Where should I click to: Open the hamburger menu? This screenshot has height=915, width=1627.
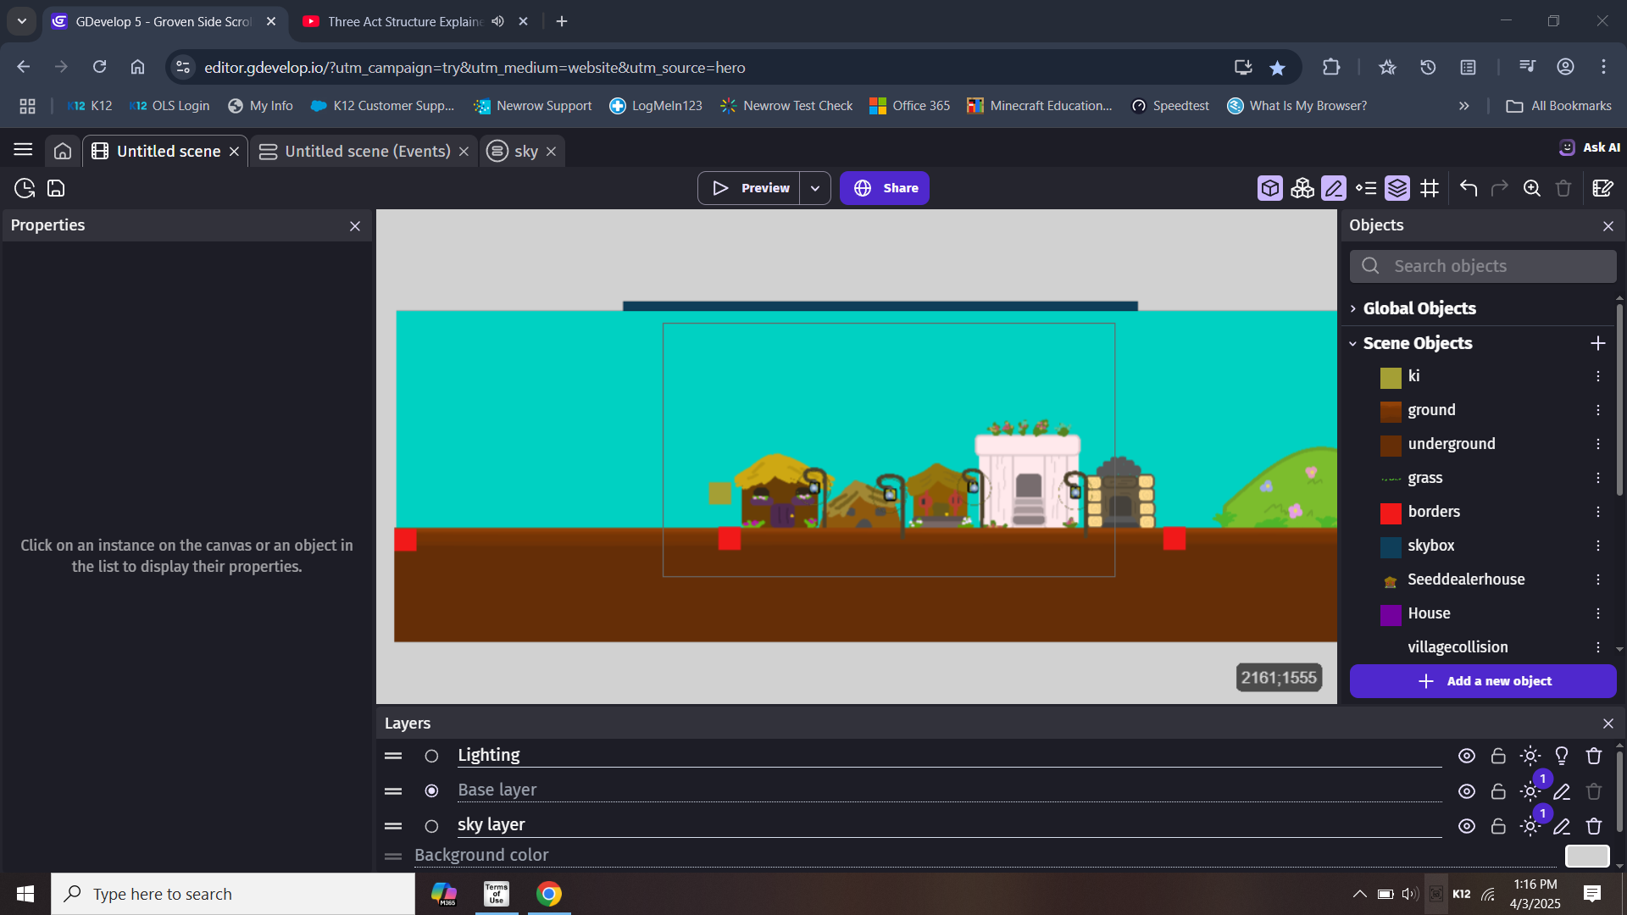point(22,150)
